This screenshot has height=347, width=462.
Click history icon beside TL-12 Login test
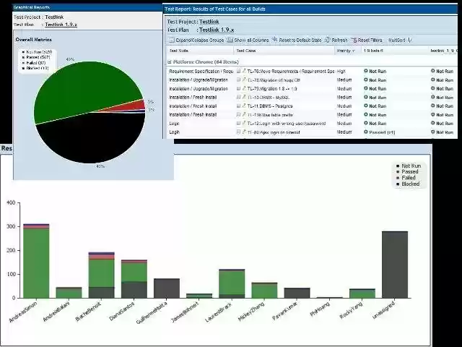click(238, 124)
